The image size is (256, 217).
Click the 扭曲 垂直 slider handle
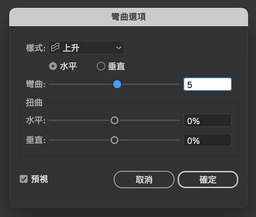[x=115, y=140]
